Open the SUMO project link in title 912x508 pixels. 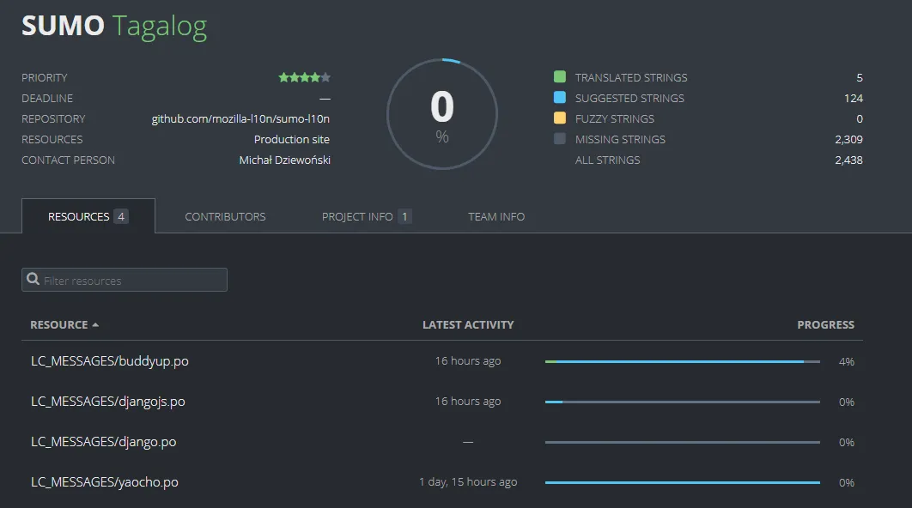pos(63,26)
